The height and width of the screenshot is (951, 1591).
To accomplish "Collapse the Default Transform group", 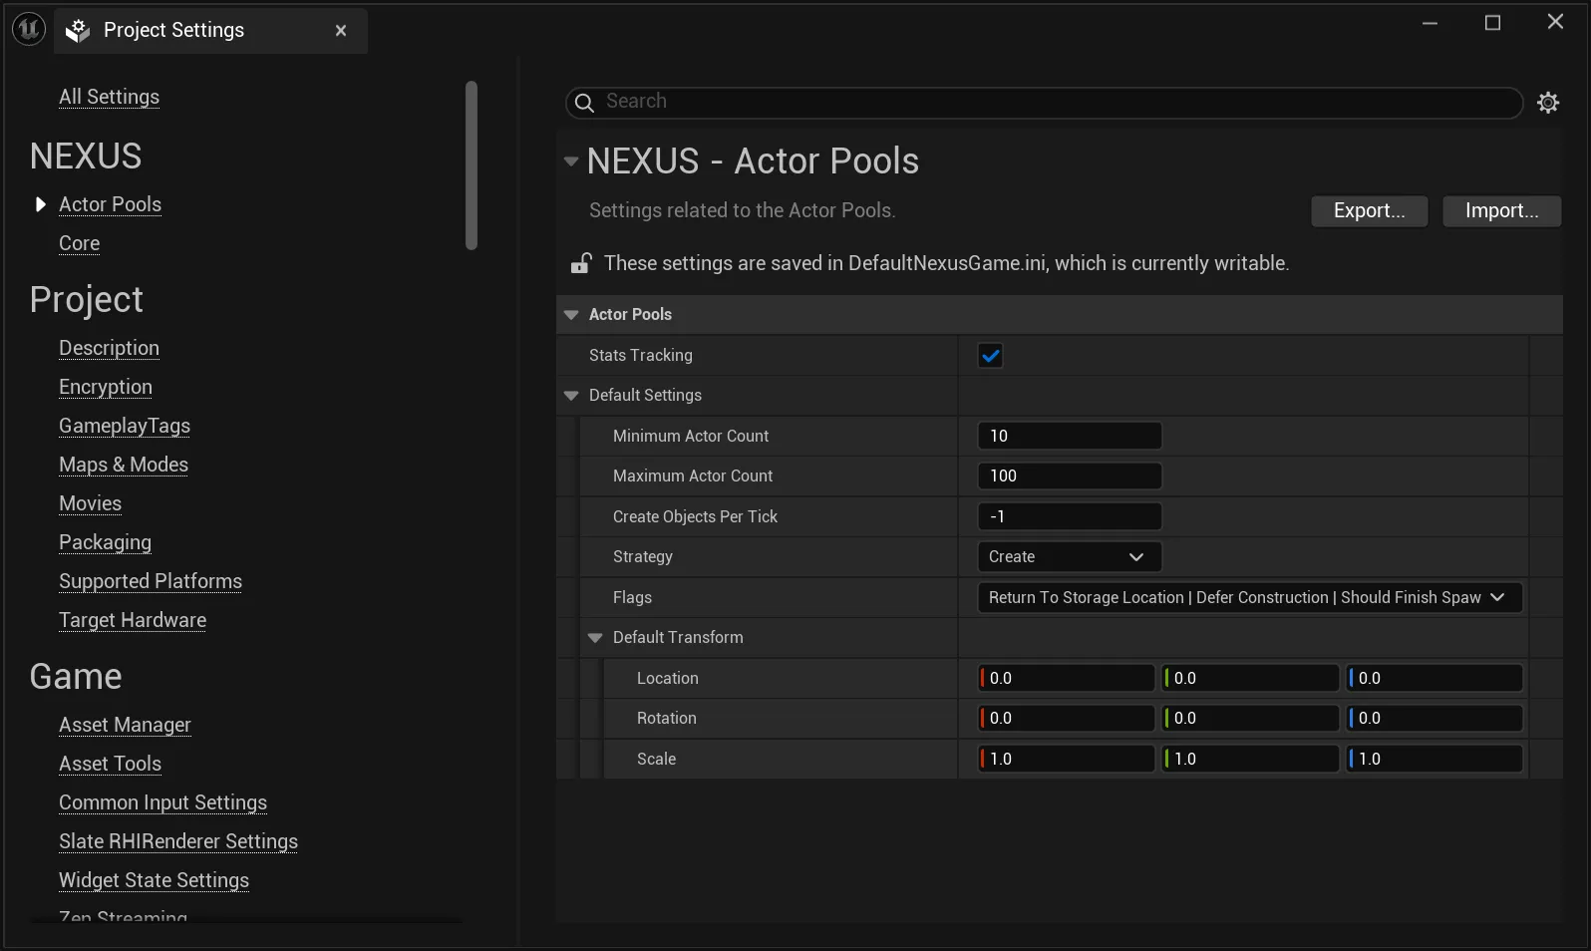I will click(595, 638).
